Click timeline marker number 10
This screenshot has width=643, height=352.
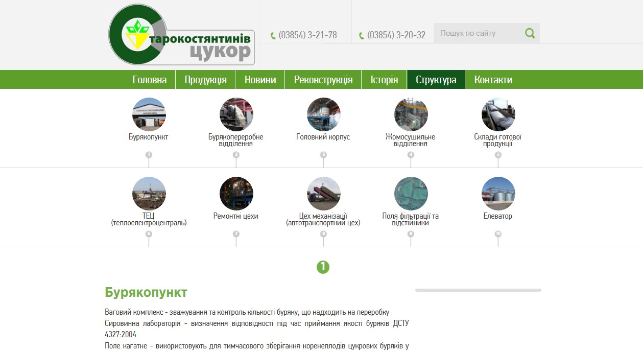click(498, 233)
